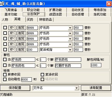
Task: Click the HP< button in the 复活戒指 row
Action: click(12, 50)
